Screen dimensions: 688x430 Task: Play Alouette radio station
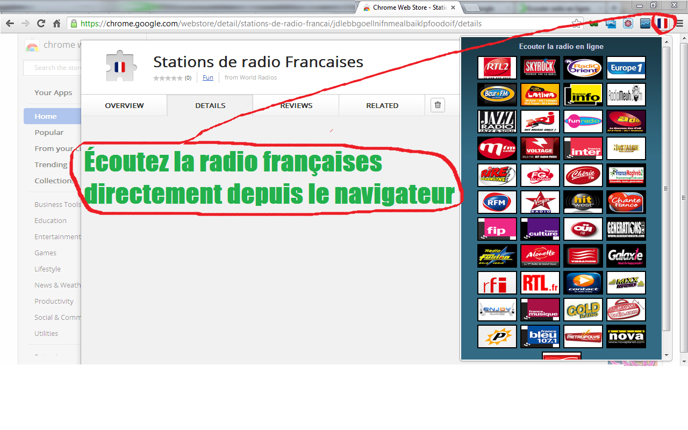pyautogui.click(x=540, y=256)
